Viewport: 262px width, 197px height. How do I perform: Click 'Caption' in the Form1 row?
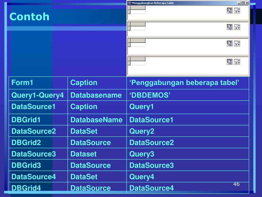pyautogui.click(x=97, y=83)
